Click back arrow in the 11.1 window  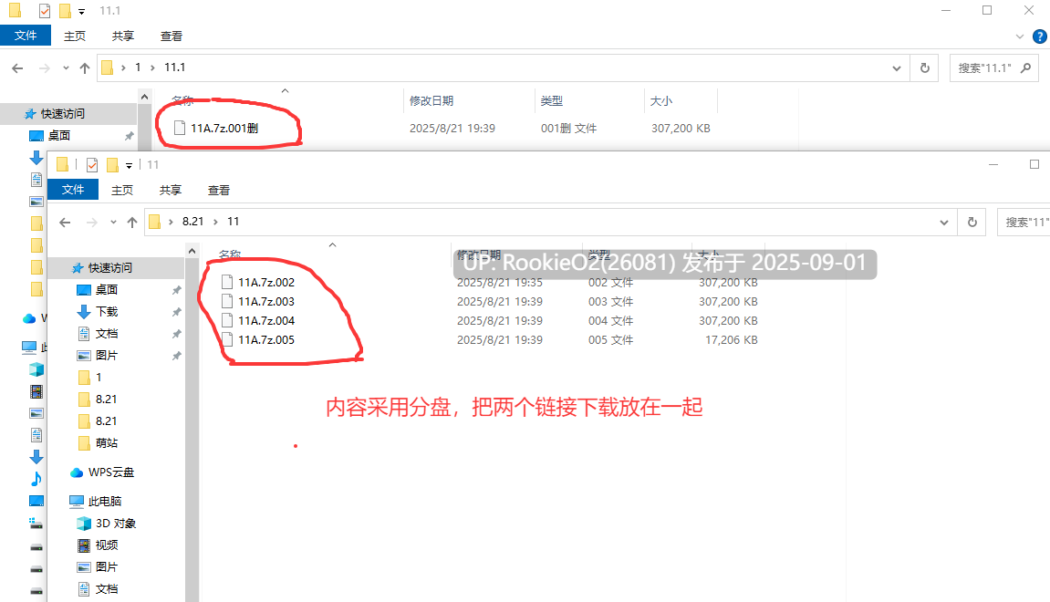[17, 67]
